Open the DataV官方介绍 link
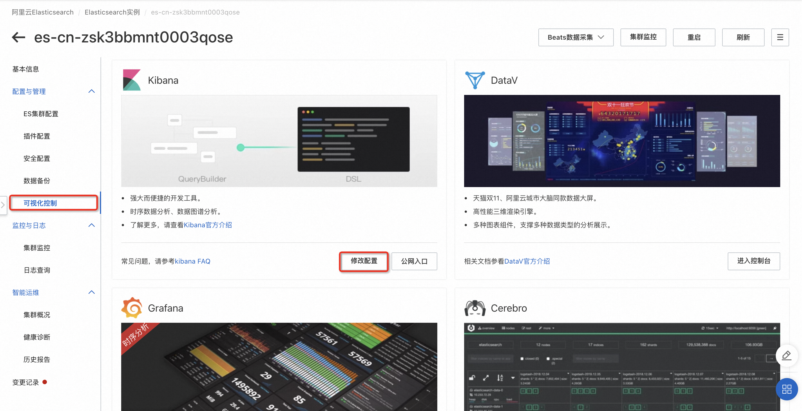The width and height of the screenshot is (802, 411). 527,261
